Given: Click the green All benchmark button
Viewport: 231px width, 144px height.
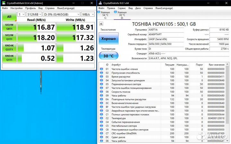Looking at the screenshot, I should (9, 16).
